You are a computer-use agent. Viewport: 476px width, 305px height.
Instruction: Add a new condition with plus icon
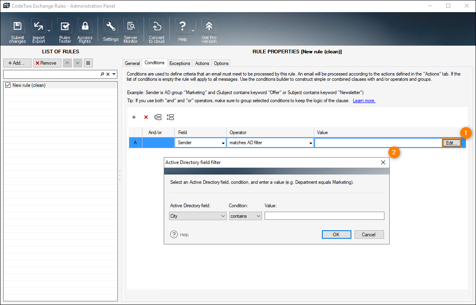click(x=134, y=117)
